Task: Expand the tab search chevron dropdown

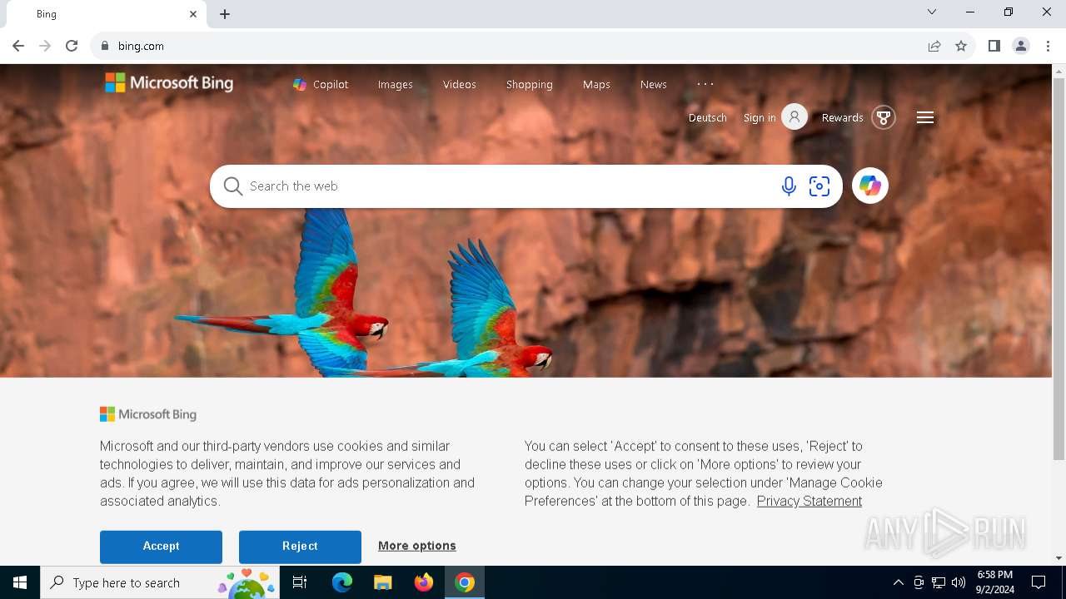Action: (932, 12)
